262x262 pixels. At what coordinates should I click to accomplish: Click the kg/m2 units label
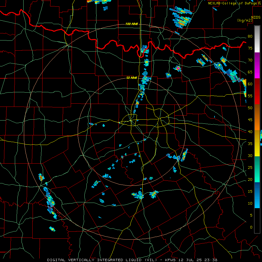click(x=245, y=20)
